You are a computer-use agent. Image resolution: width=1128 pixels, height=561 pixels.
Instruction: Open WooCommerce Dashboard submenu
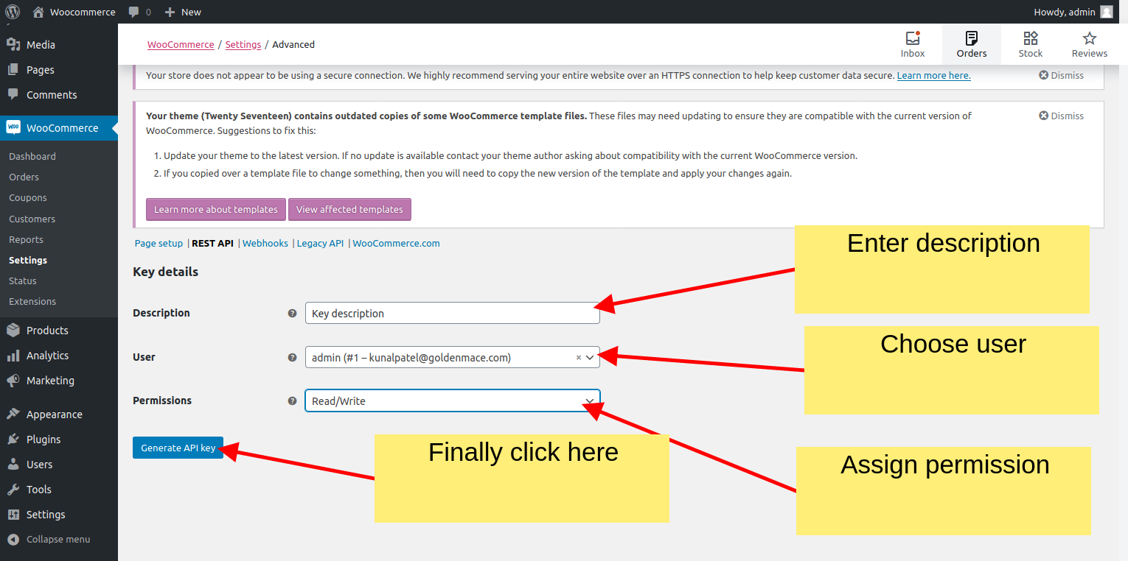pos(32,156)
